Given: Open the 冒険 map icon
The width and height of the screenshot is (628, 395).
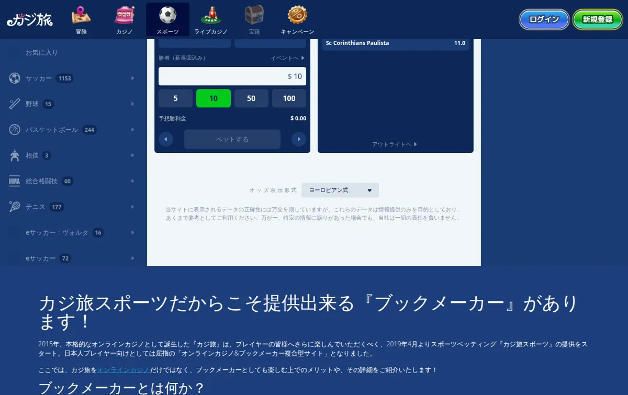Looking at the screenshot, I should pos(81,15).
